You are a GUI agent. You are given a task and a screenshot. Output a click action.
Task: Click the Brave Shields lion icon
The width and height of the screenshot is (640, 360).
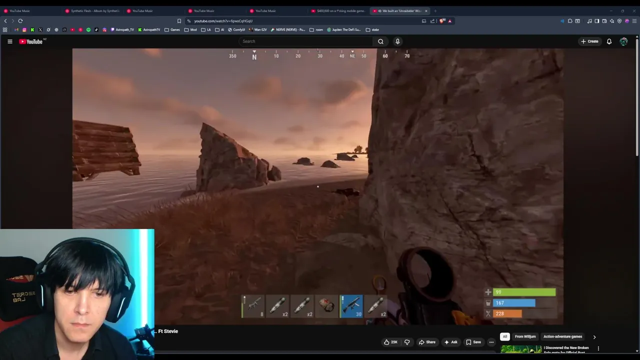(x=441, y=21)
